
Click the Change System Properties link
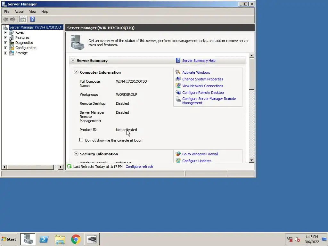[202, 79]
